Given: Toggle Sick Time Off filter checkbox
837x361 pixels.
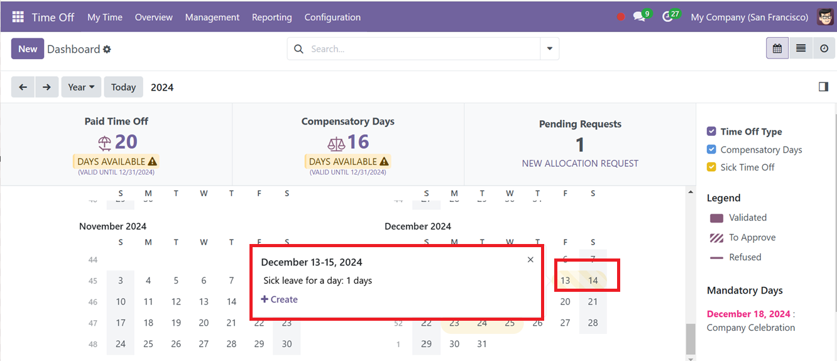Looking at the screenshot, I should point(711,167).
